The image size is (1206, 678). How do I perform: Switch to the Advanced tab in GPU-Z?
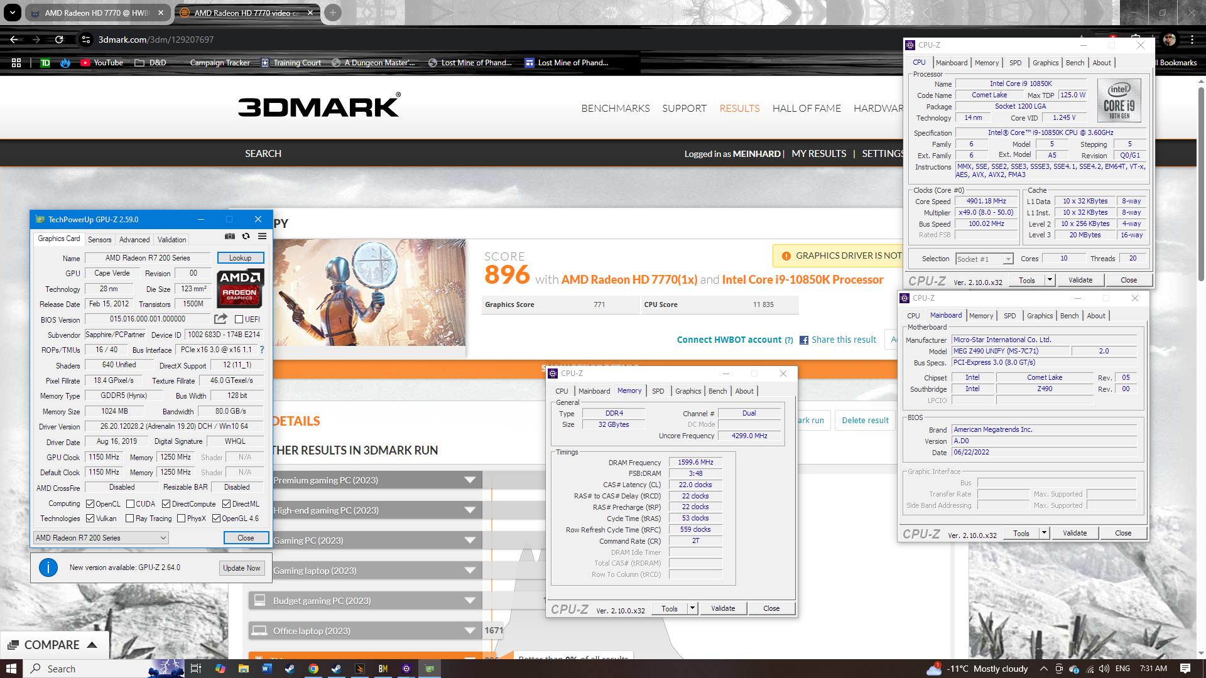point(134,240)
